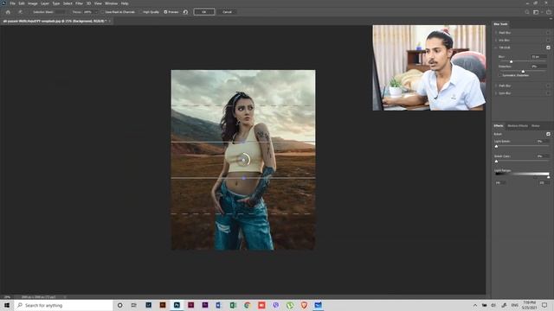Click Cancel in options bar
The height and width of the screenshot is (311, 554).
[x=227, y=12]
